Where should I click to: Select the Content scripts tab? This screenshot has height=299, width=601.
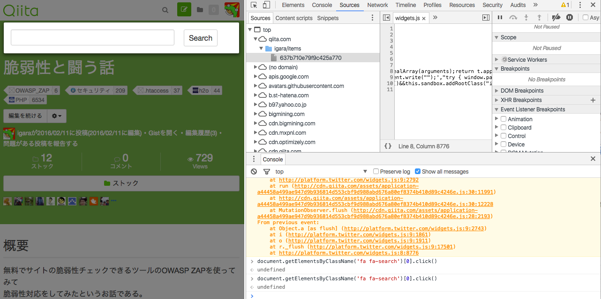pyautogui.click(x=294, y=18)
